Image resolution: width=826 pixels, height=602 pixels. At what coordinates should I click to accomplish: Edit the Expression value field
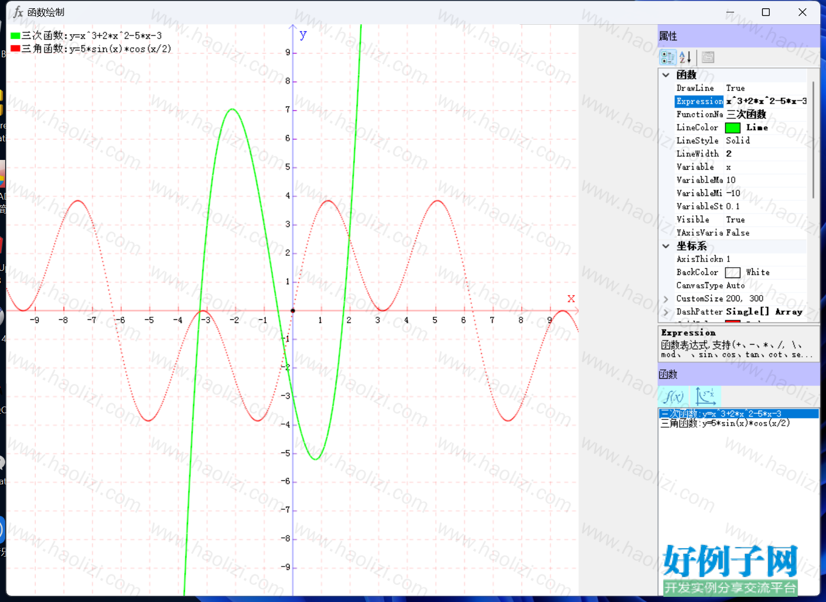coord(766,101)
